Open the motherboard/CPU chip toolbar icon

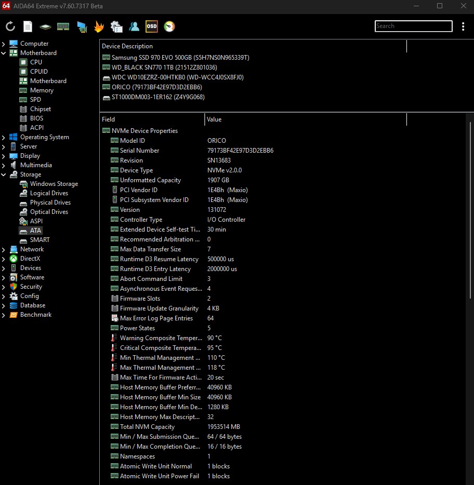[x=45, y=27]
